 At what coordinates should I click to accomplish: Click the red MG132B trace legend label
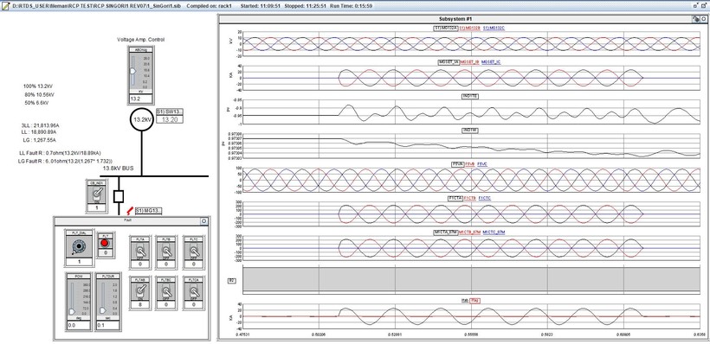click(469, 28)
